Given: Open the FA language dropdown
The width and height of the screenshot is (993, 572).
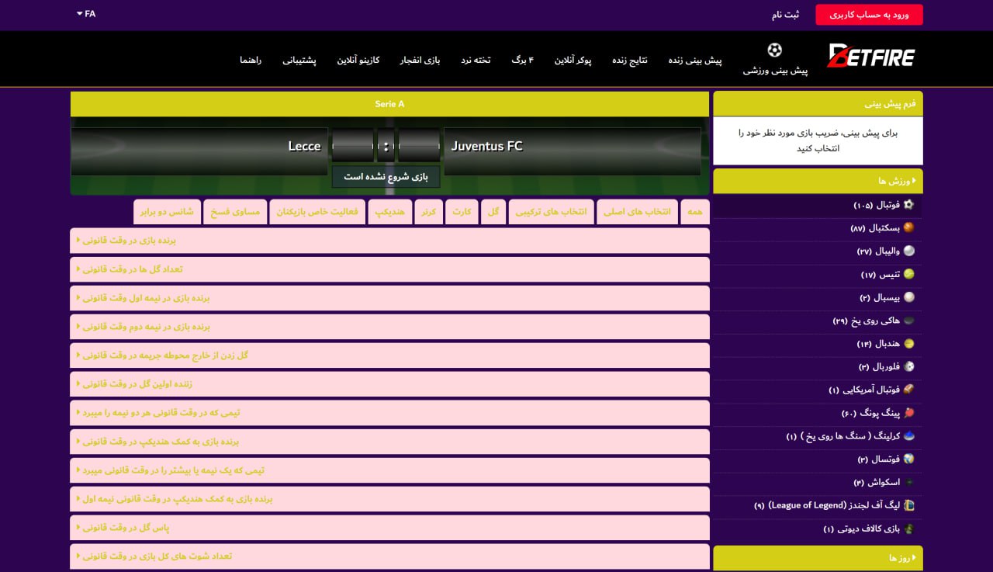Looking at the screenshot, I should 86,14.
